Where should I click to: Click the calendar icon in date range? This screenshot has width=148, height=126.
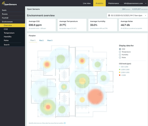click(109, 16)
